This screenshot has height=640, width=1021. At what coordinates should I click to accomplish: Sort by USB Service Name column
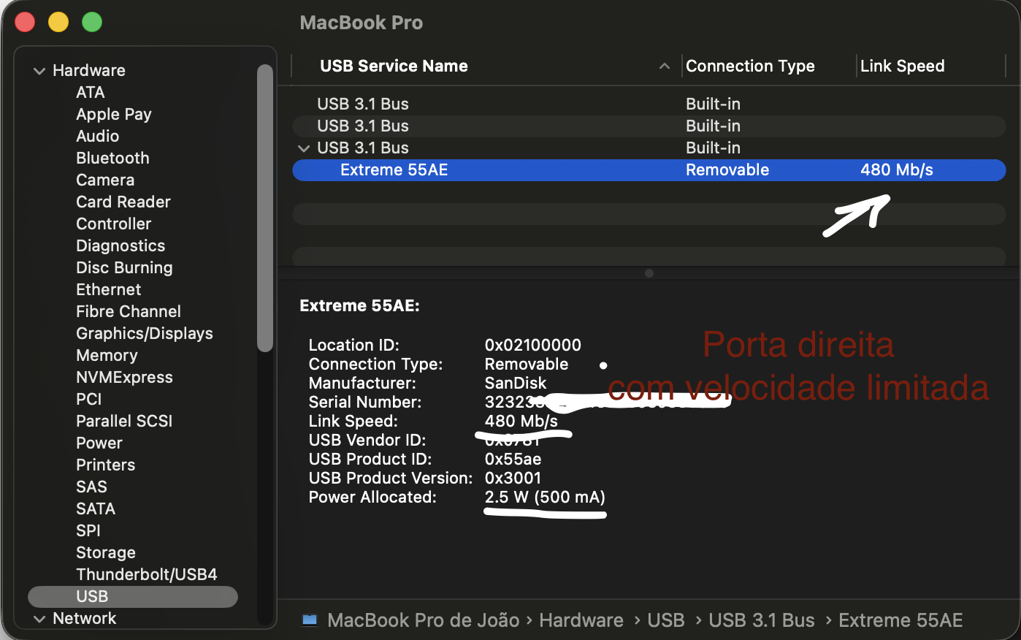[x=394, y=66]
